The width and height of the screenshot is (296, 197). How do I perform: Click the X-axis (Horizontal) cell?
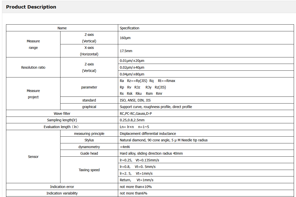[x=89, y=51]
